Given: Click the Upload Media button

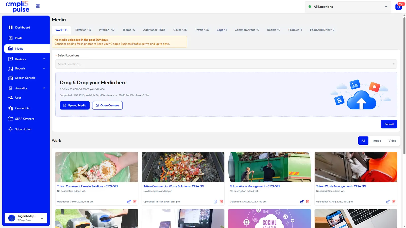Looking at the screenshot, I should 75,105.
